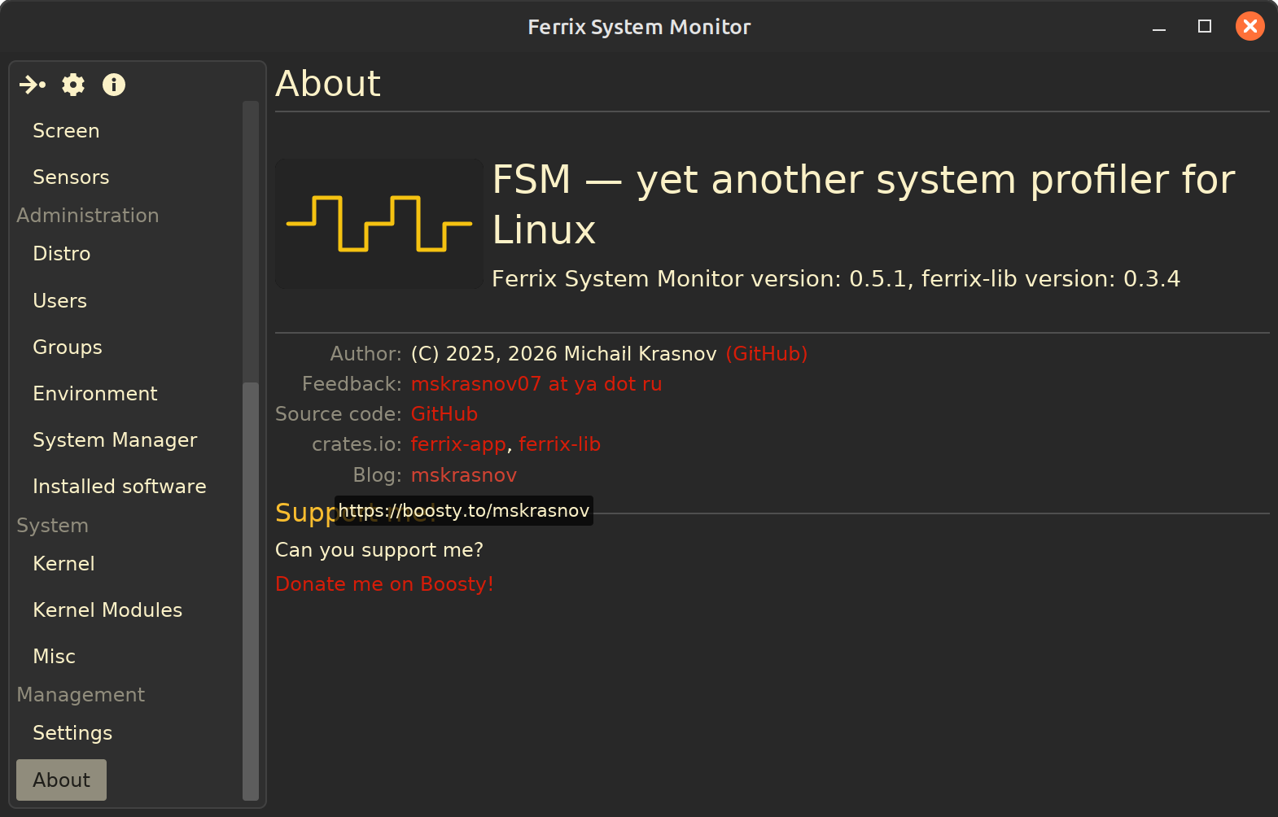
Task: Show the Environment variables page
Action: tap(95, 394)
